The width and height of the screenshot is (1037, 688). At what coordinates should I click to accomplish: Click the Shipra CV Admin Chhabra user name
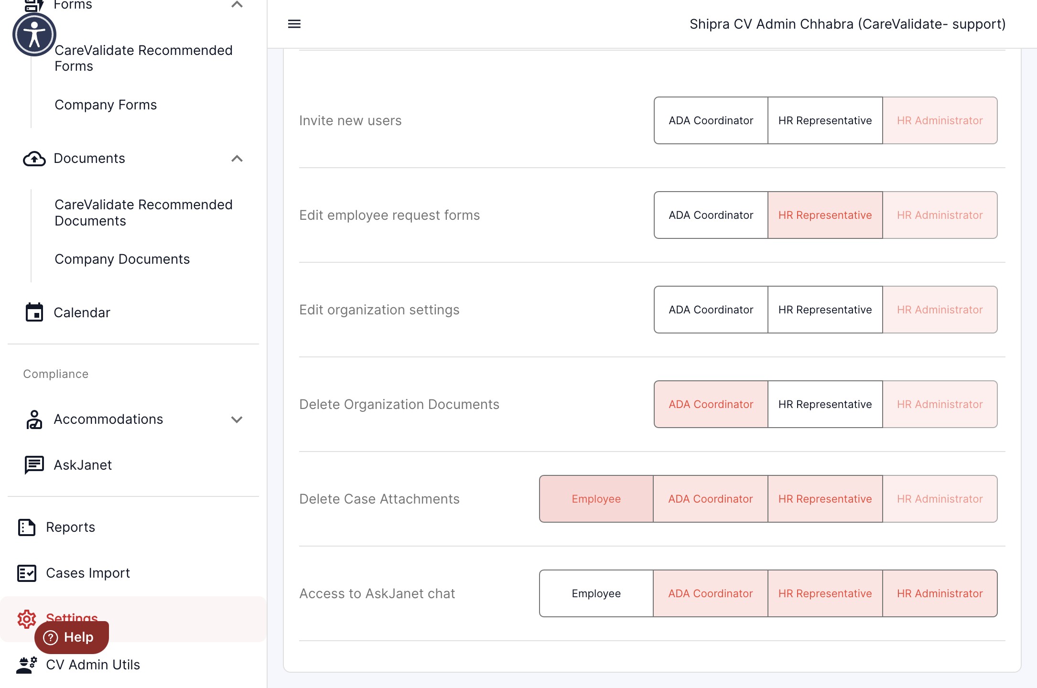point(847,24)
